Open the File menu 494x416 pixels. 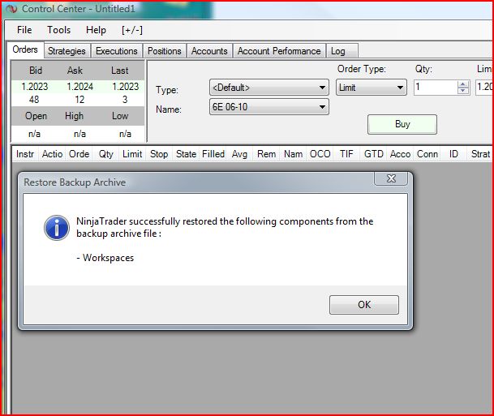(x=24, y=30)
